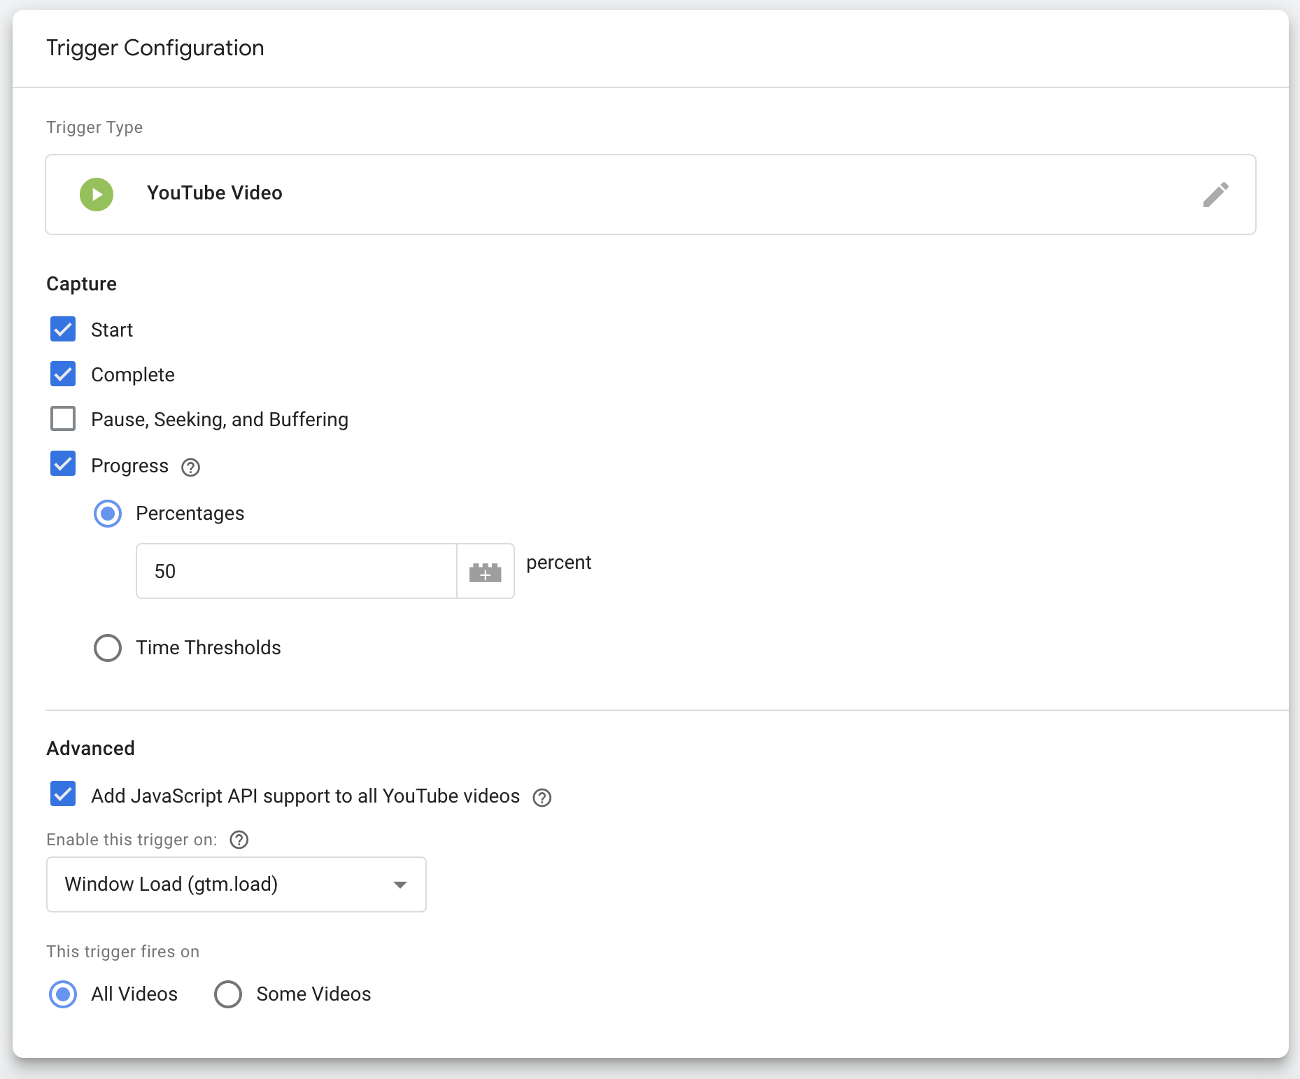
Task: Click the 'percent' unit label
Action: pyautogui.click(x=559, y=563)
